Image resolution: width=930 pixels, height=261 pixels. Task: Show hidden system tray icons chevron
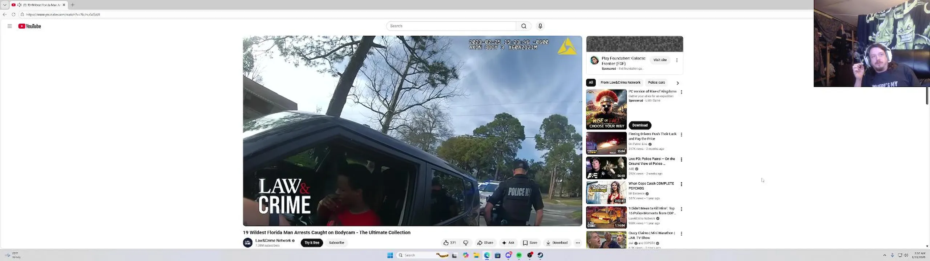coord(885,255)
